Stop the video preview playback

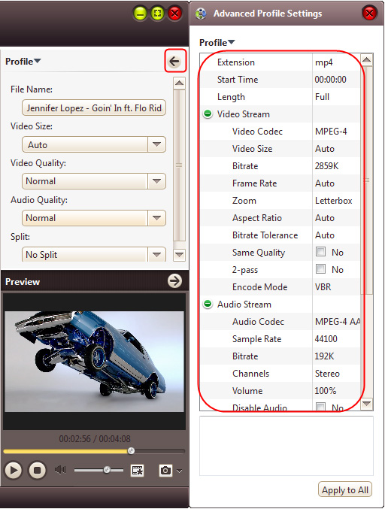tap(38, 470)
